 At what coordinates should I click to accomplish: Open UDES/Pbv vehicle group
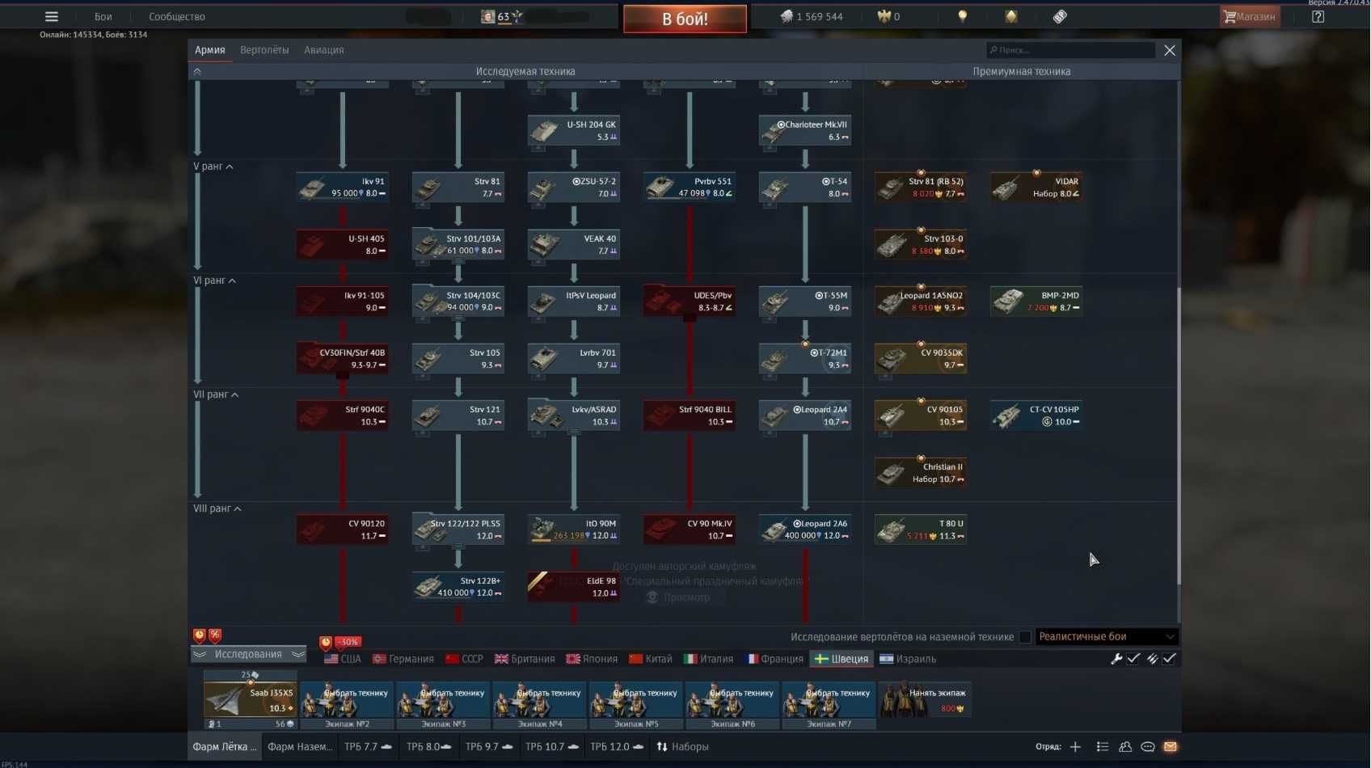[689, 301]
